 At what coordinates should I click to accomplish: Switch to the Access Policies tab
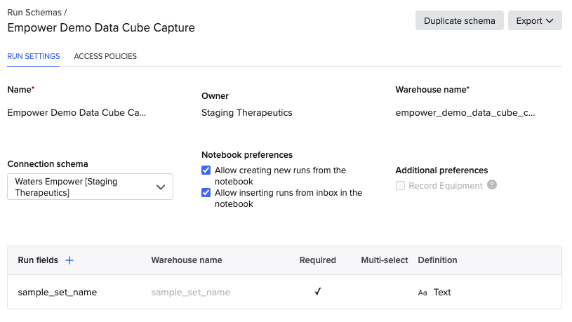click(x=105, y=56)
